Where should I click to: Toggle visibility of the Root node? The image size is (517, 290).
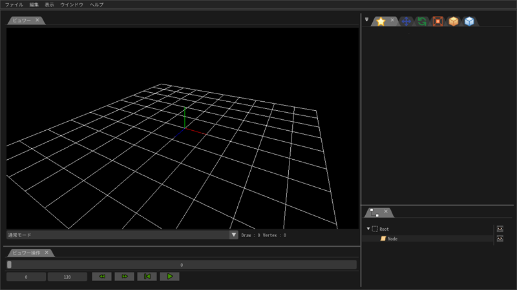tap(500, 229)
